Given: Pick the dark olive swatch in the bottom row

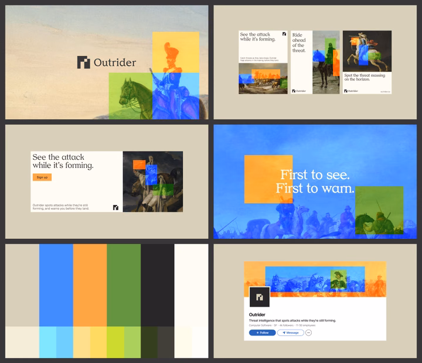Looking at the screenshot, I should tap(149, 342).
